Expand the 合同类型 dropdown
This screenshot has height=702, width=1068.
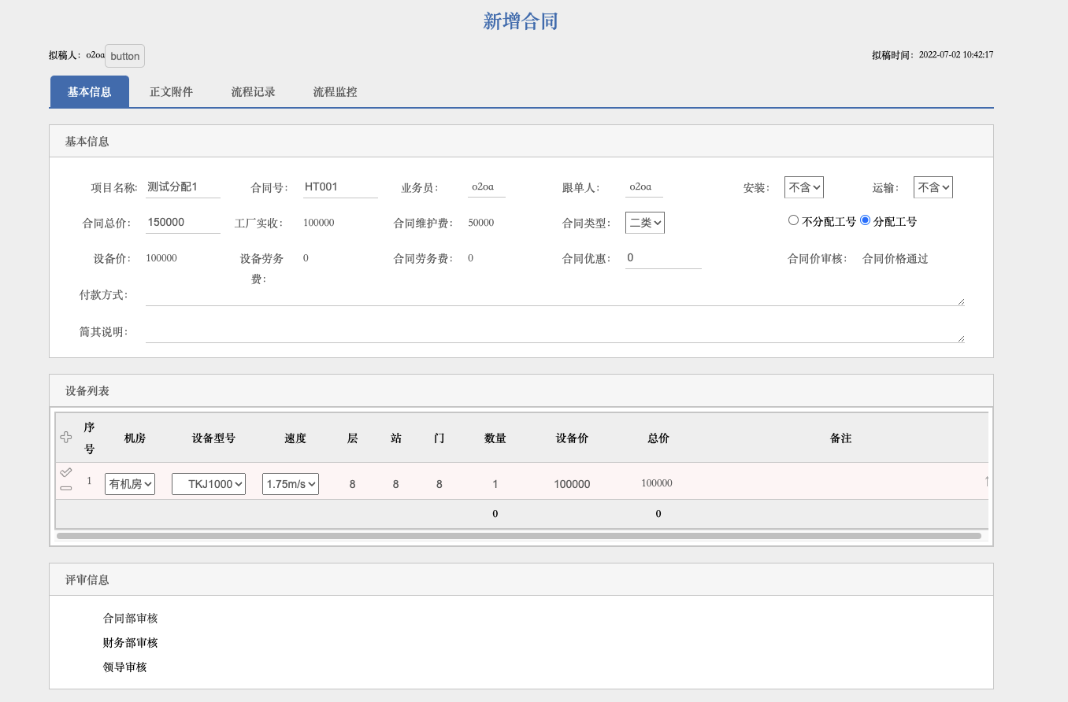coord(645,223)
